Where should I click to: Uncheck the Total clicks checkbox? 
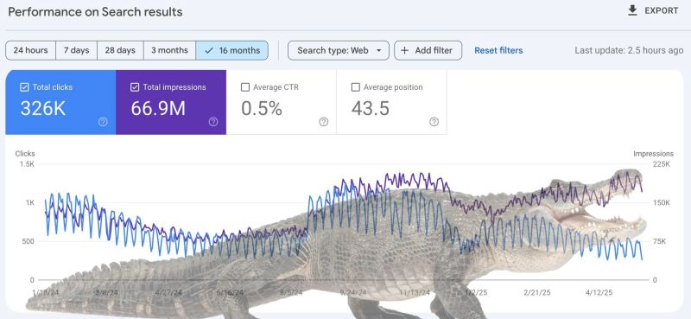(24, 87)
